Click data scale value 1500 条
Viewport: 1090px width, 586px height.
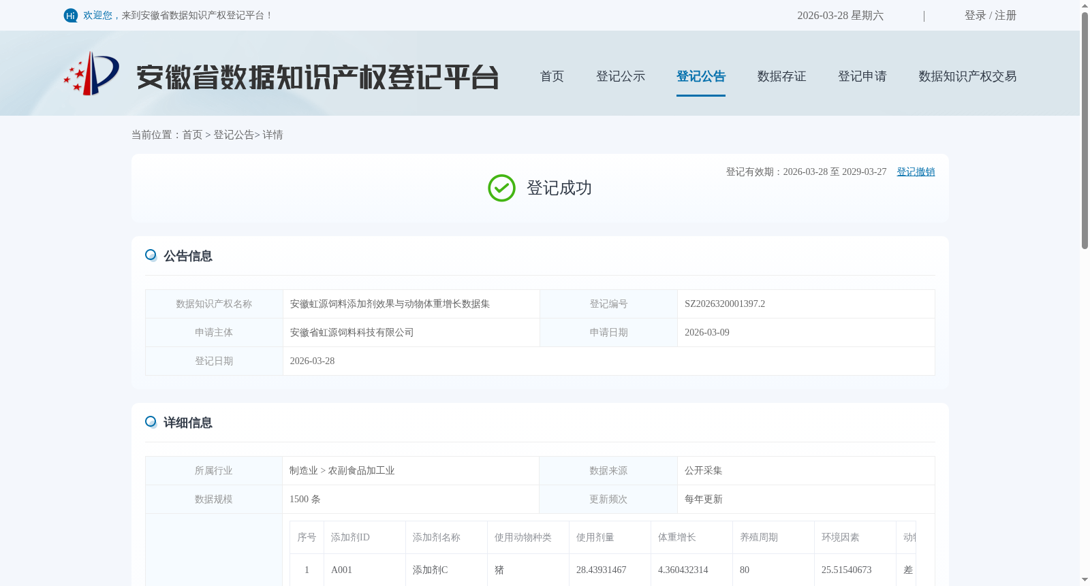coord(305,499)
